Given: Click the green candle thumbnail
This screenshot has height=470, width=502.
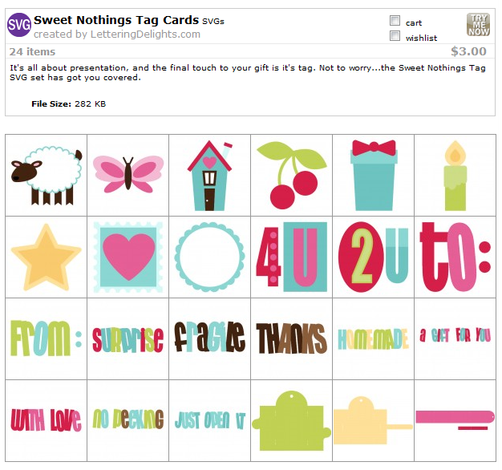Looking at the screenshot, I should [455, 175].
